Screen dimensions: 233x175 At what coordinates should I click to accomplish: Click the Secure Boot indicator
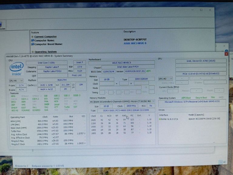(201, 98)
